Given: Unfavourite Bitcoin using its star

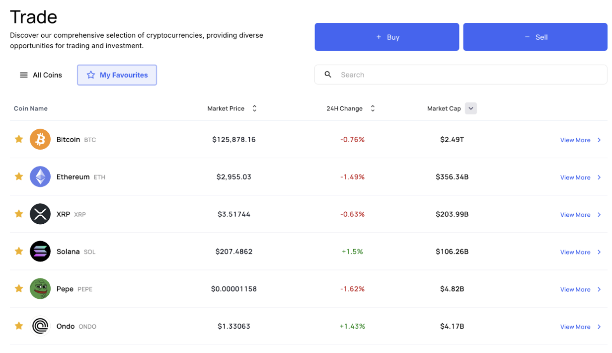Looking at the screenshot, I should [x=19, y=139].
